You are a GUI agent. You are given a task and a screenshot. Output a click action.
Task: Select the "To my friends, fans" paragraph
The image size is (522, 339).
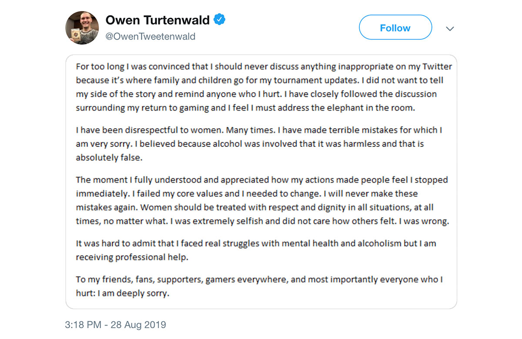tap(259, 286)
